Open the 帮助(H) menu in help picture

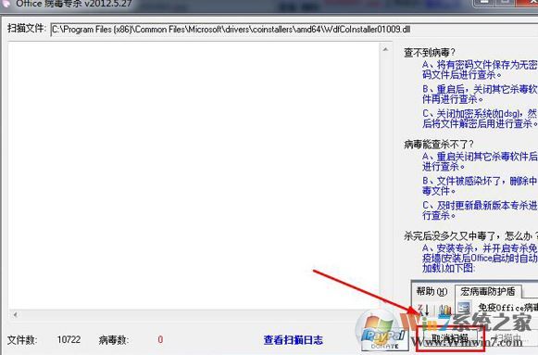click(x=432, y=291)
